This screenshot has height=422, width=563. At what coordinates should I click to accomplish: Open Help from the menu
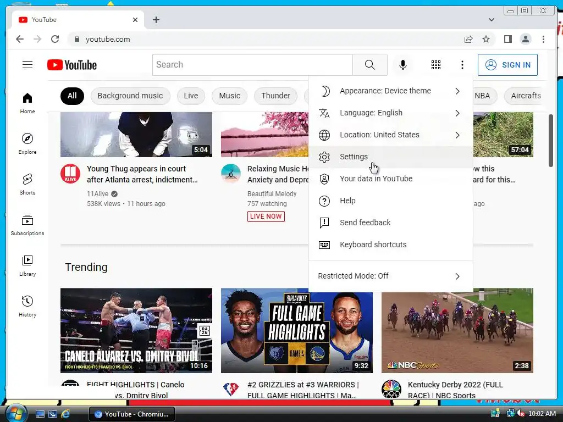[x=390, y=201]
